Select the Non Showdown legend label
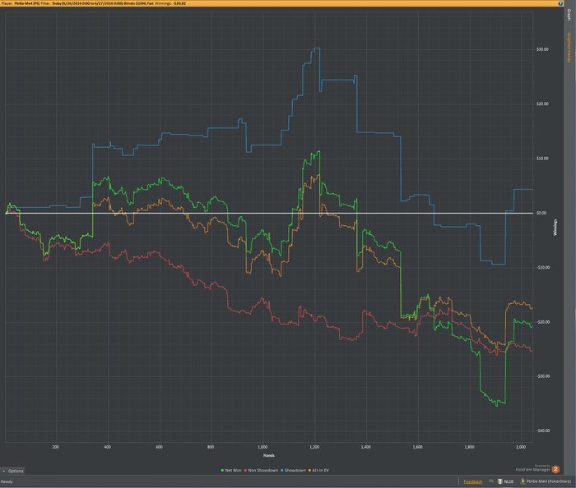The image size is (576, 488). (x=263, y=470)
